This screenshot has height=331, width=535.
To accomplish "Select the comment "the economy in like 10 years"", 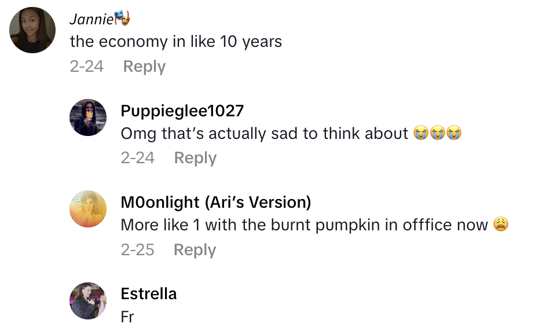I will [x=175, y=42].
